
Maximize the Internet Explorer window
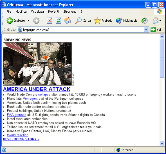pos(155,5)
